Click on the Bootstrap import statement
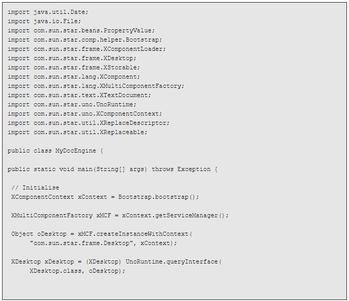Screen dimensions: 349x301 [85, 40]
